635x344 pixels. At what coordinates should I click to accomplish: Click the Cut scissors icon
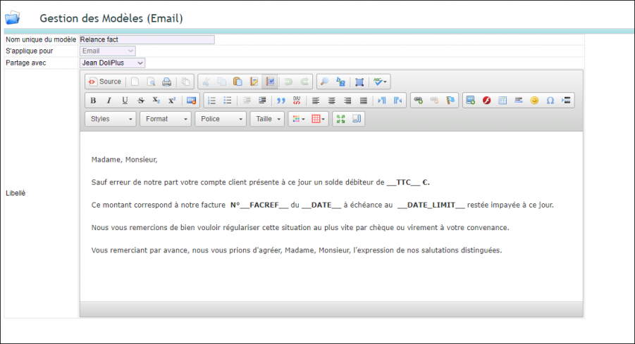click(206, 82)
